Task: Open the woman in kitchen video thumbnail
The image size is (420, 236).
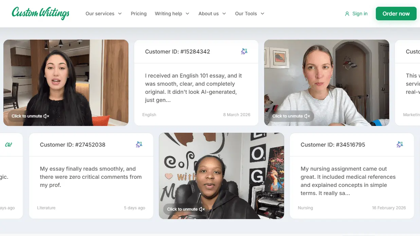Action: (x=66, y=83)
